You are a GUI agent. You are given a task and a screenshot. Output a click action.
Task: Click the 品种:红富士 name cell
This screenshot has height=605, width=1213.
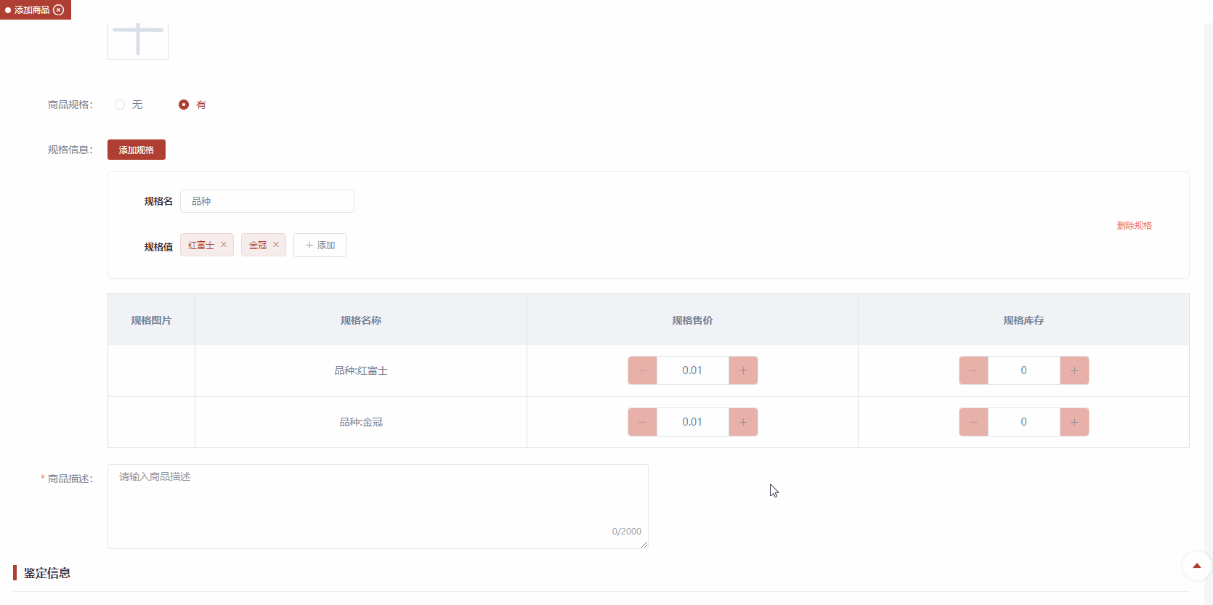click(361, 370)
